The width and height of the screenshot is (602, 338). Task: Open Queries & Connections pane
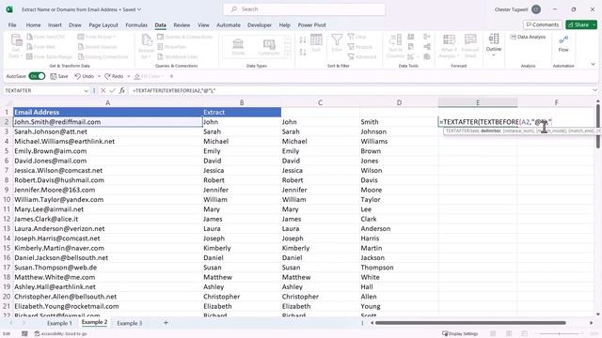click(x=185, y=37)
